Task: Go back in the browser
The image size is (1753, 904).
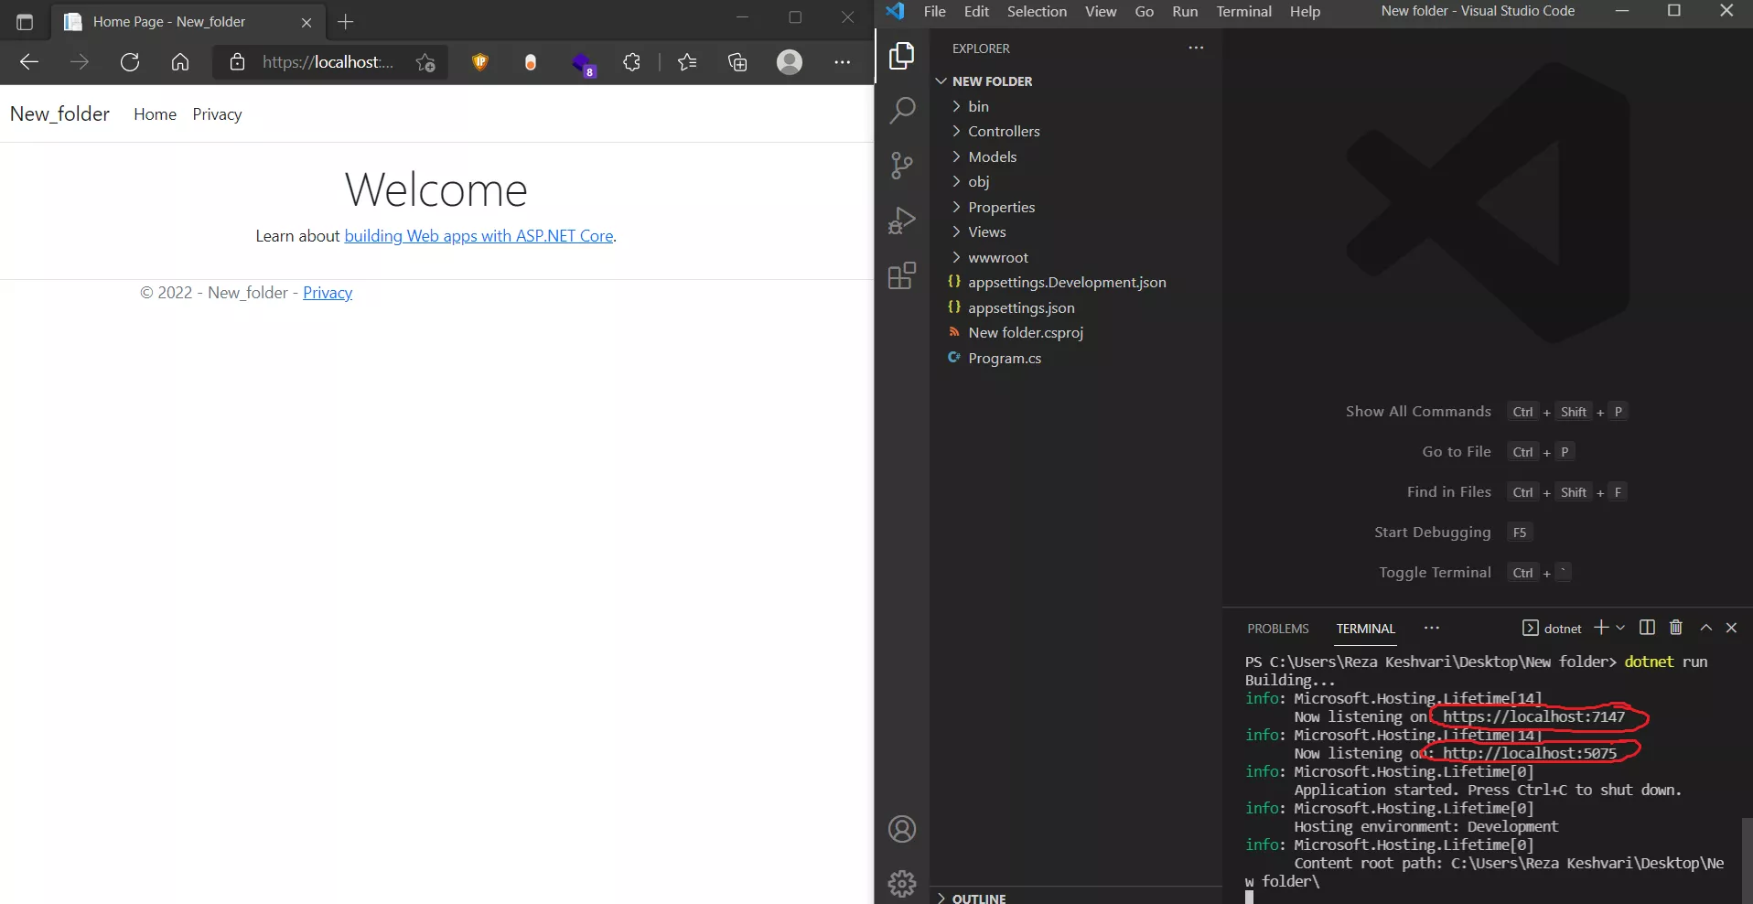Action: 29,62
